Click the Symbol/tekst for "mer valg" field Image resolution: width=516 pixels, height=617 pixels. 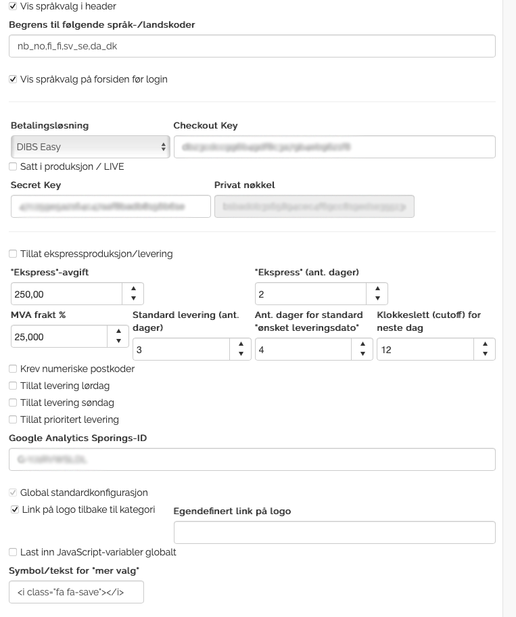(x=76, y=592)
